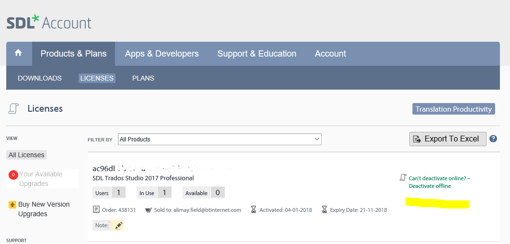Click the Licenses page heading

pos(45,109)
